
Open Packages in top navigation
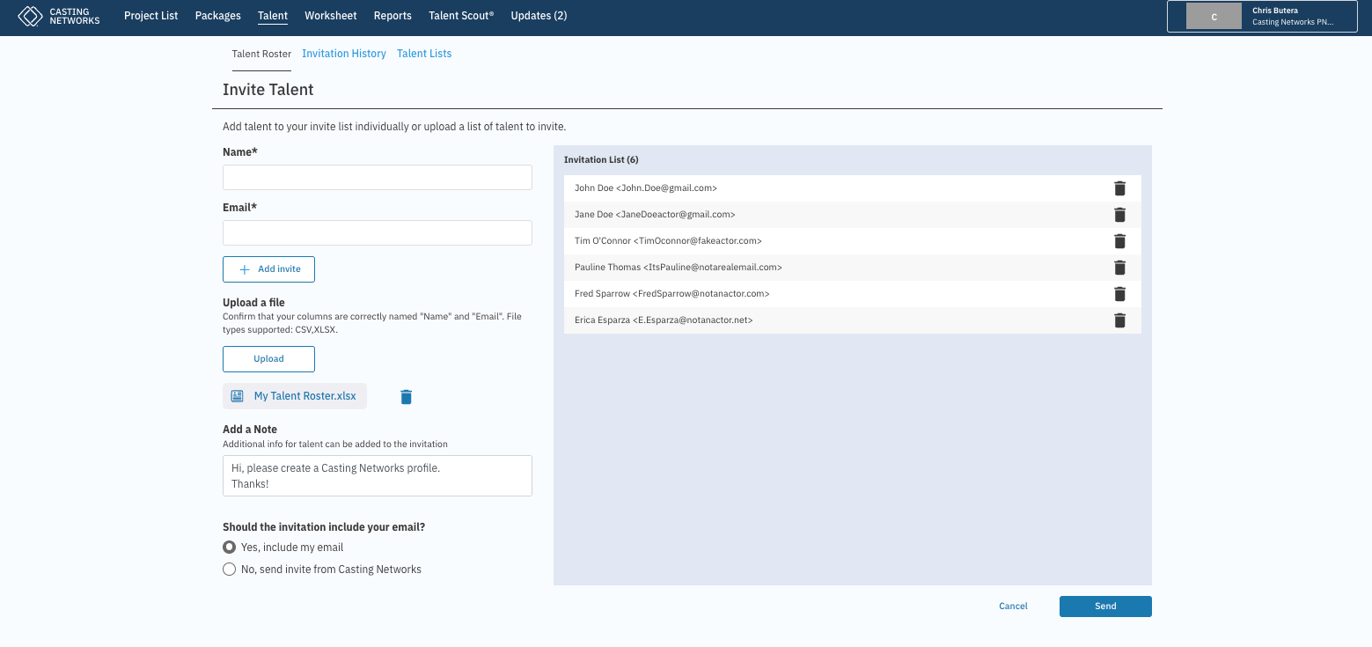tap(218, 16)
